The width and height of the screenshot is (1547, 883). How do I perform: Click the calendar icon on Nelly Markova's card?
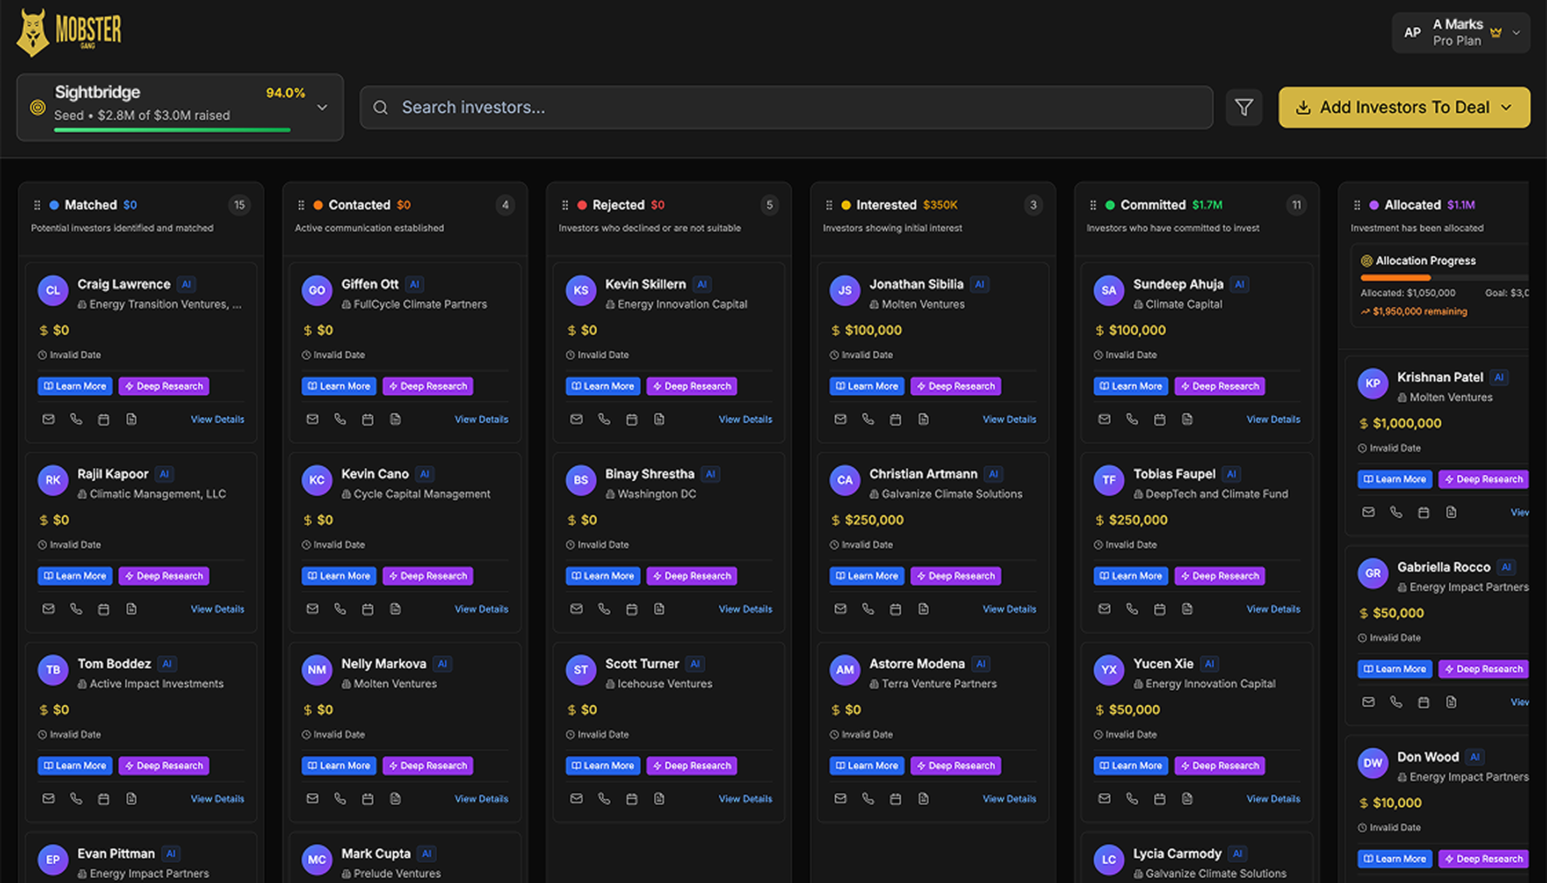[x=367, y=799]
